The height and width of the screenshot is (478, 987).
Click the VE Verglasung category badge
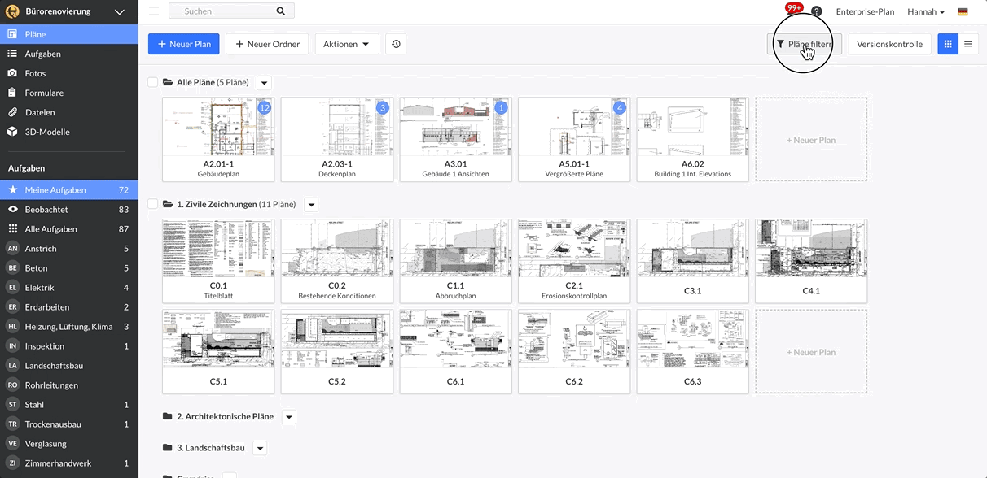click(12, 444)
